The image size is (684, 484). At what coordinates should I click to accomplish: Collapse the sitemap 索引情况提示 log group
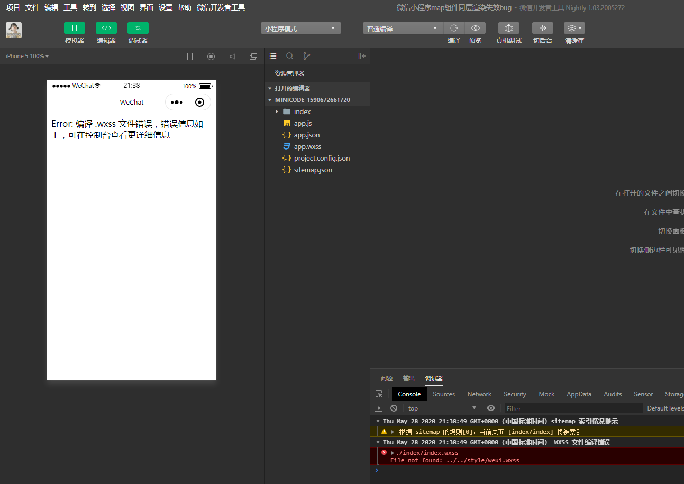click(378, 421)
